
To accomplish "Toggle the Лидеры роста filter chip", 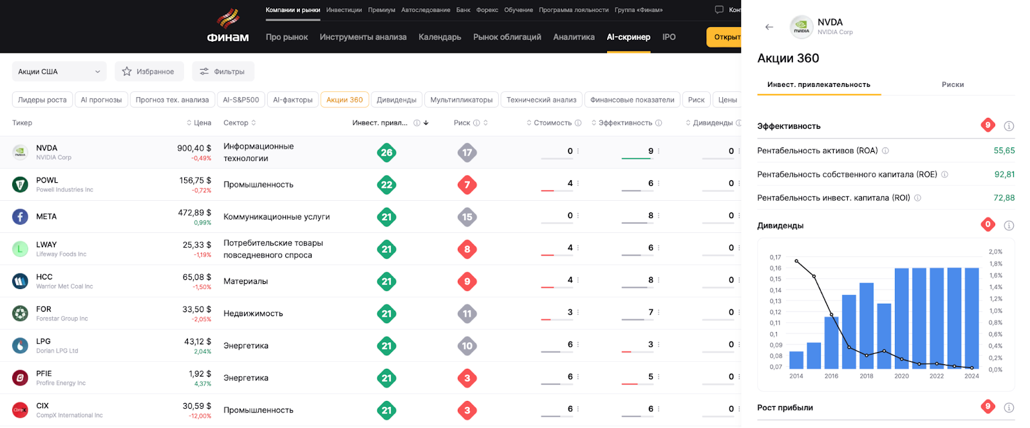I will tap(42, 100).
